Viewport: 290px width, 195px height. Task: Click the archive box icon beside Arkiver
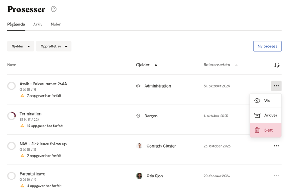click(257, 115)
